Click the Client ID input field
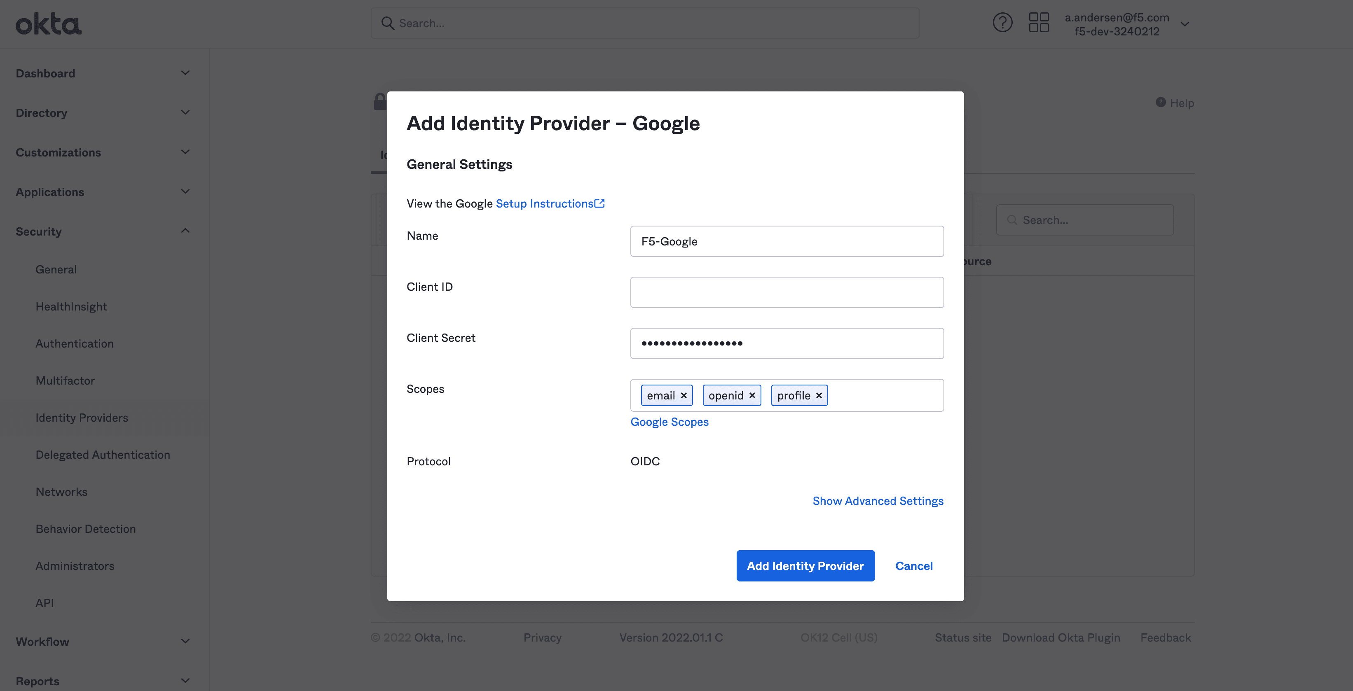The height and width of the screenshot is (691, 1353). point(787,292)
